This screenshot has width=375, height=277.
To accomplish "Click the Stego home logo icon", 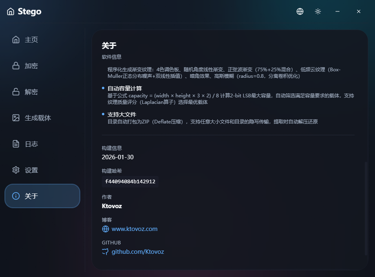I will click(11, 12).
